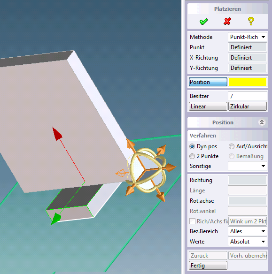The image size is (272, 274).
Task: Click the yellow Position field
Action: [248, 82]
